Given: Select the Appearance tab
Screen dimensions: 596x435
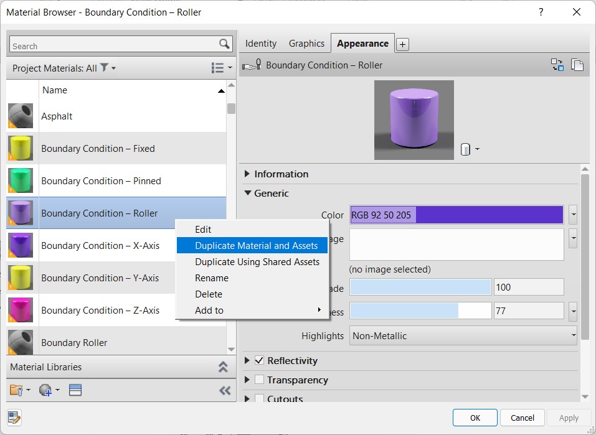Looking at the screenshot, I should point(362,44).
